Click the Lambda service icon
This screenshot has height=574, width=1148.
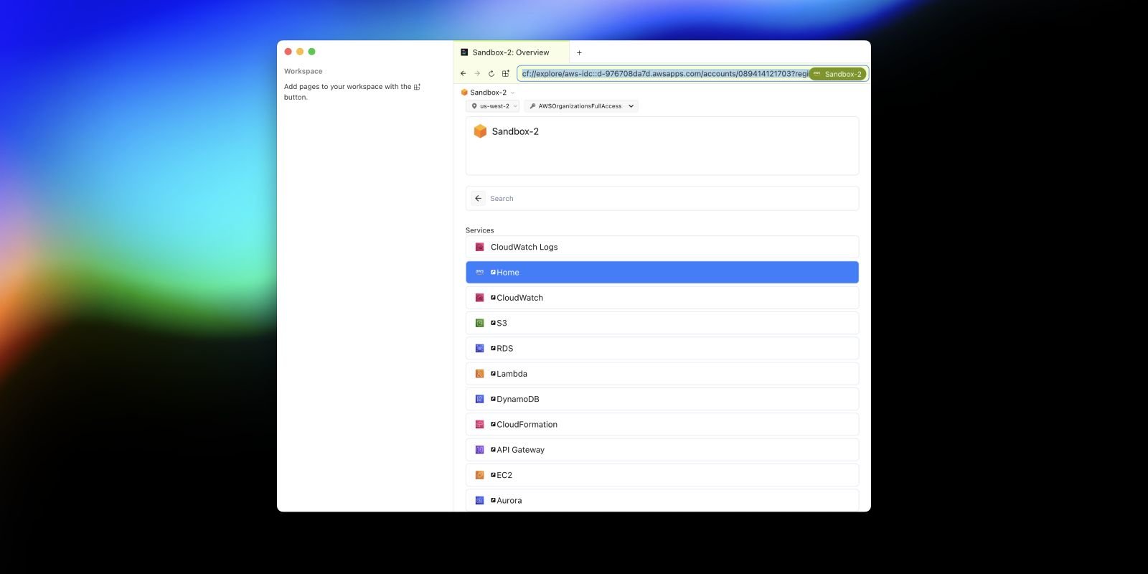480,374
